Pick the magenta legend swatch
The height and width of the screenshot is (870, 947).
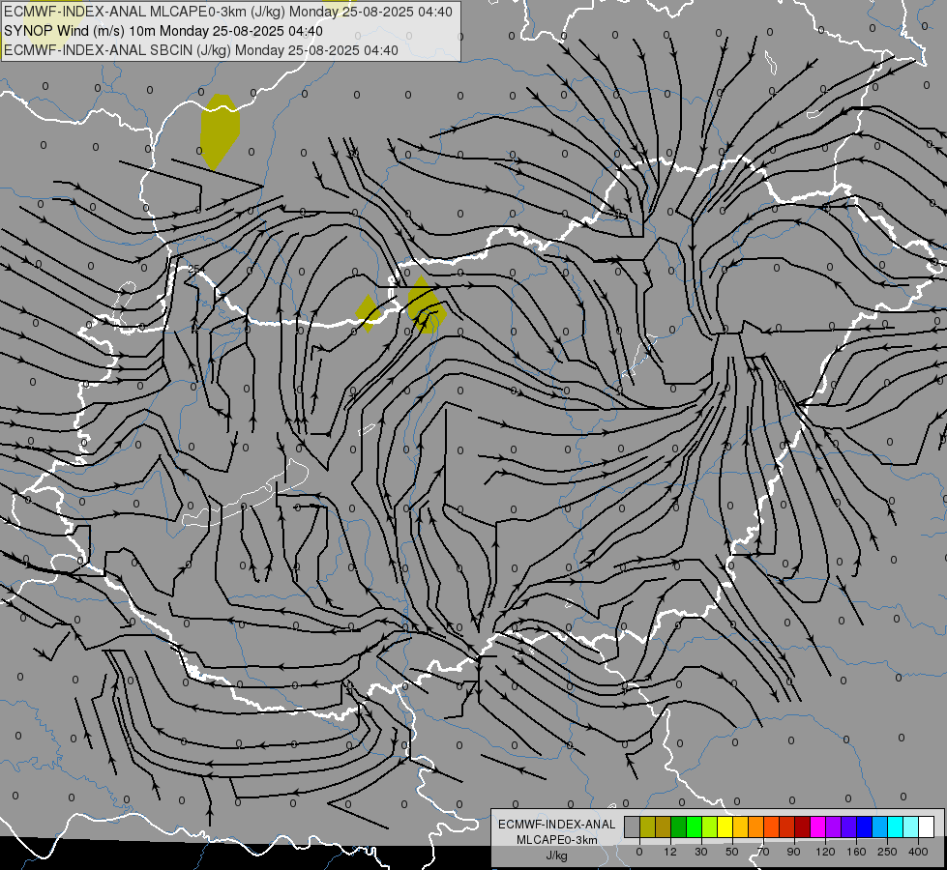[x=818, y=826]
